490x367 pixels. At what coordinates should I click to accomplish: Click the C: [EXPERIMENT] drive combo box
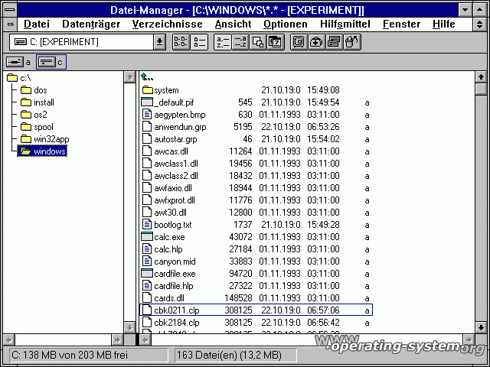click(87, 42)
